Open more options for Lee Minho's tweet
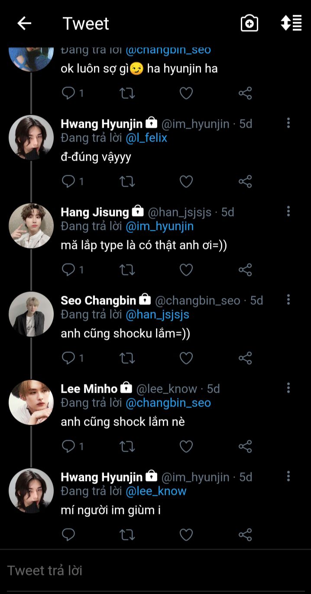The width and height of the screenshot is (311, 594). coord(288,388)
